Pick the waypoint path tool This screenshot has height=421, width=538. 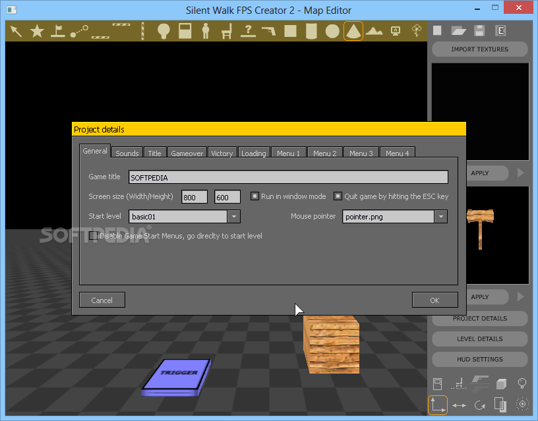click(x=79, y=31)
